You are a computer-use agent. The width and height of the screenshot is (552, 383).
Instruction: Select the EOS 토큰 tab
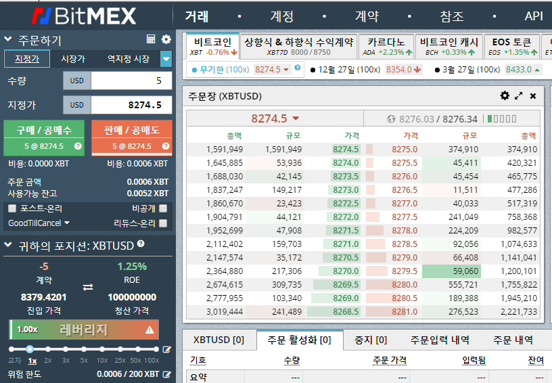[512, 47]
